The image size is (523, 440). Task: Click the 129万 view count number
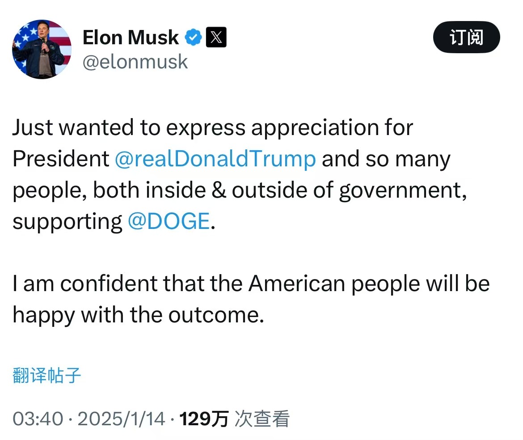tap(203, 419)
